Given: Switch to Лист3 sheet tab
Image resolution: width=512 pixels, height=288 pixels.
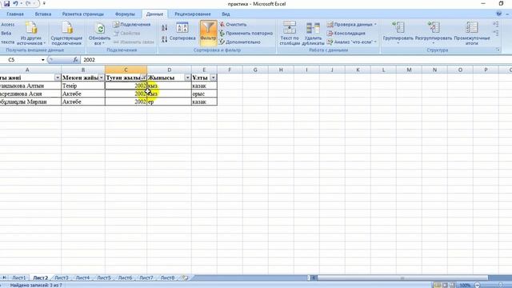Looking at the screenshot, I should tap(62, 278).
